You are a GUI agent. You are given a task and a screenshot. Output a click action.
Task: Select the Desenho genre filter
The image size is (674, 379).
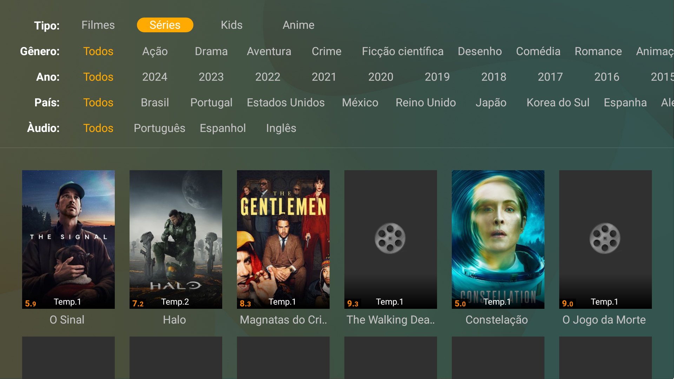[480, 51]
